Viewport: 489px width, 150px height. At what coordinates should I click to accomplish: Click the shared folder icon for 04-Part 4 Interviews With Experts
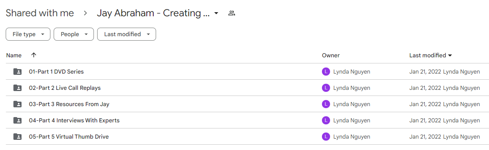[17, 120]
